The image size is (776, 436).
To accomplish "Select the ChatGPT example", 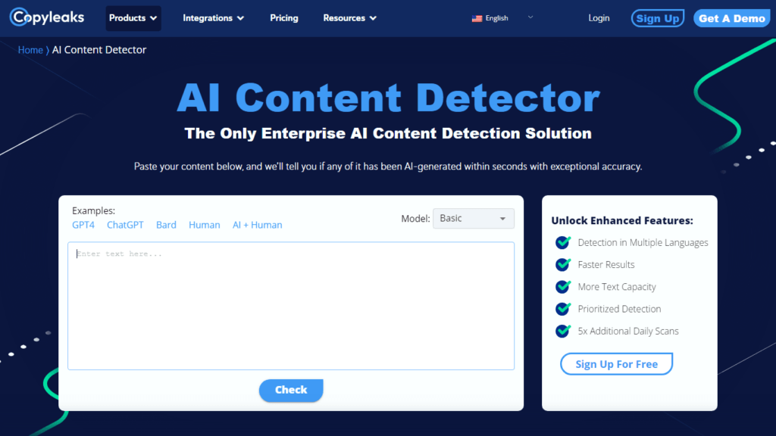I will click(x=124, y=224).
